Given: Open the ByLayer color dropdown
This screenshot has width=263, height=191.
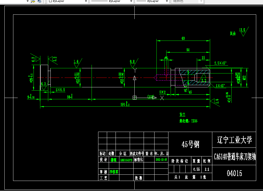Looking at the screenshot, I should (86, 1).
